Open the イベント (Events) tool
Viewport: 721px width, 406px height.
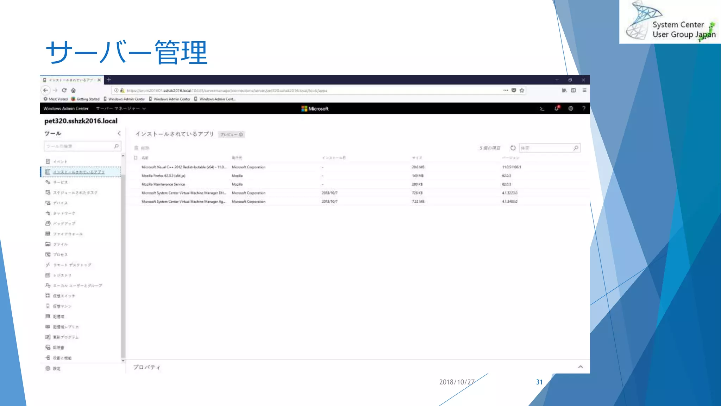click(x=60, y=161)
